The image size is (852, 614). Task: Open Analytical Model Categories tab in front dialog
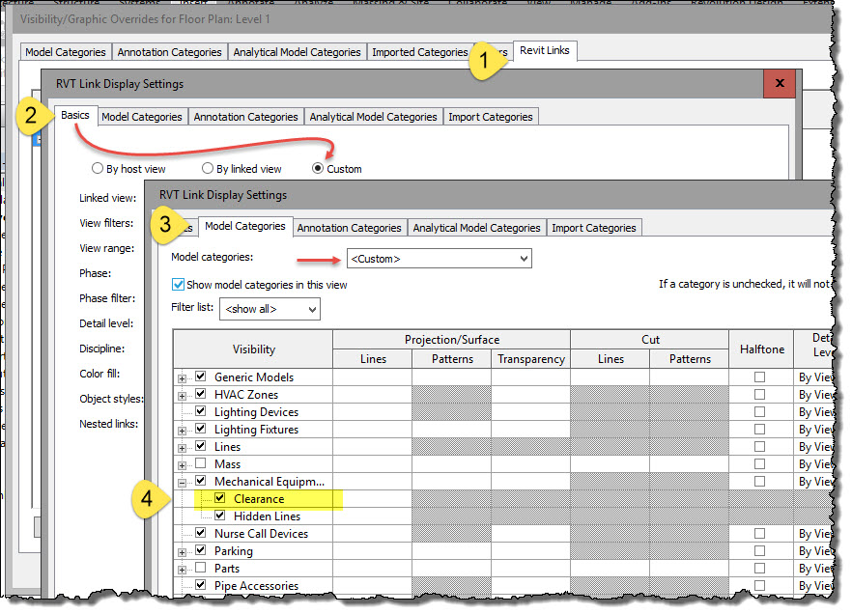[x=476, y=228]
